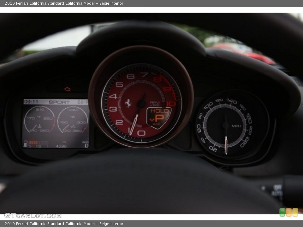This screenshot has width=303, height=227.
Task: Click the HOLD text in gear display
Action: pos(160,111)
